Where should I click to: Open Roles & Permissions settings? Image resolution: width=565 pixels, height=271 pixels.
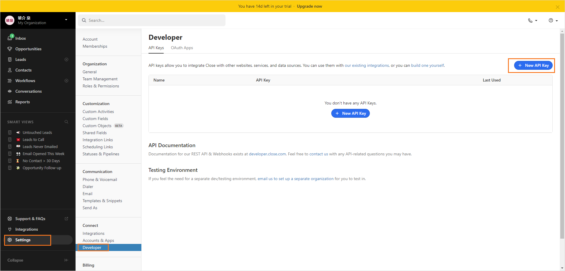pyautogui.click(x=101, y=86)
